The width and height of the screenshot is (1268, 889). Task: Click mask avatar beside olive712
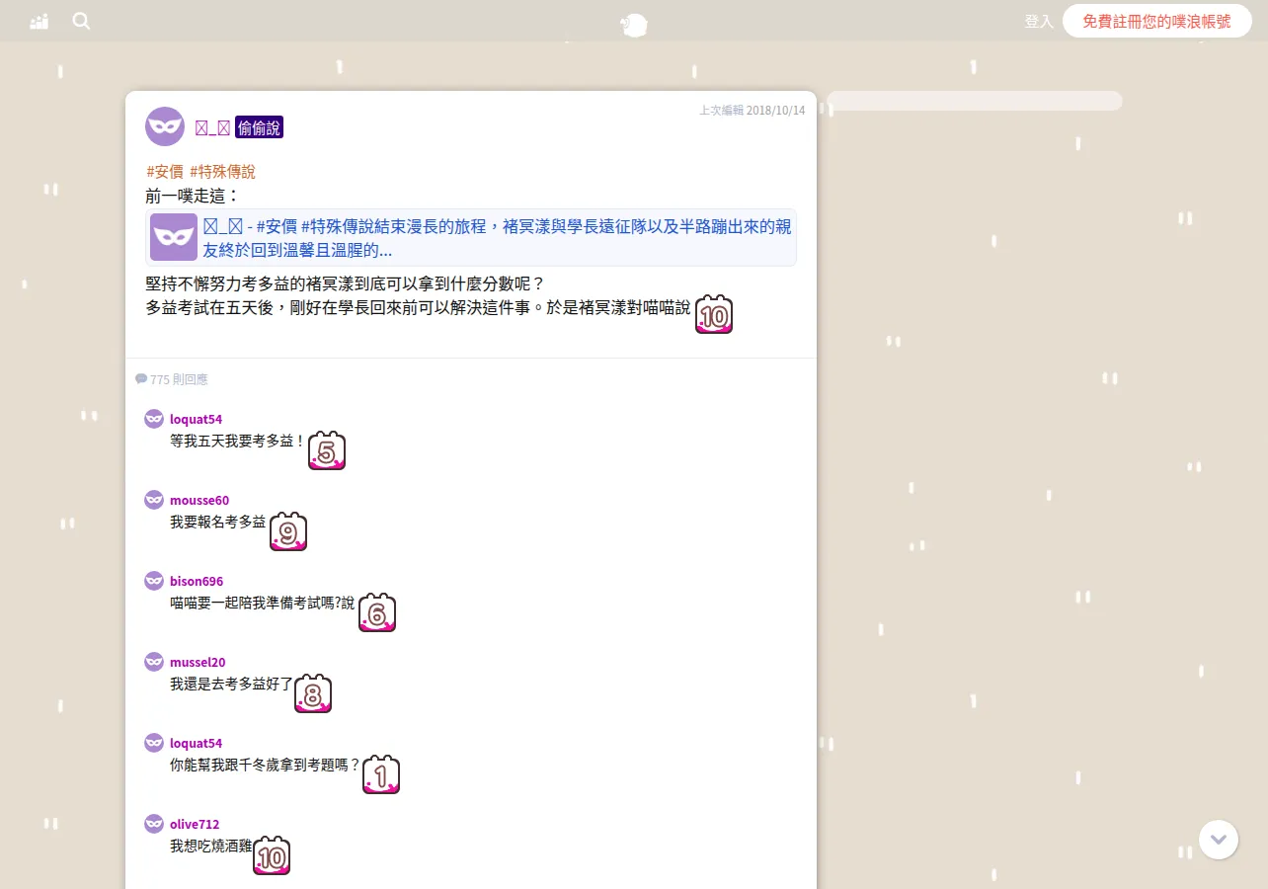[x=154, y=824]
